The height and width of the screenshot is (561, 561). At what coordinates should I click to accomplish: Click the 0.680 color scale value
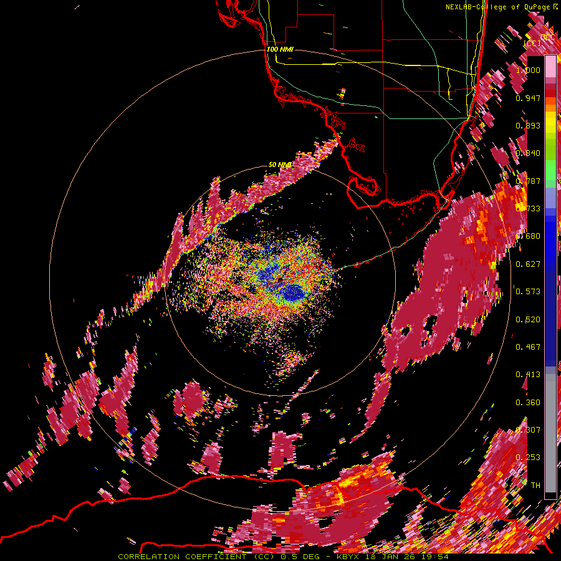(x=528, y=236)
